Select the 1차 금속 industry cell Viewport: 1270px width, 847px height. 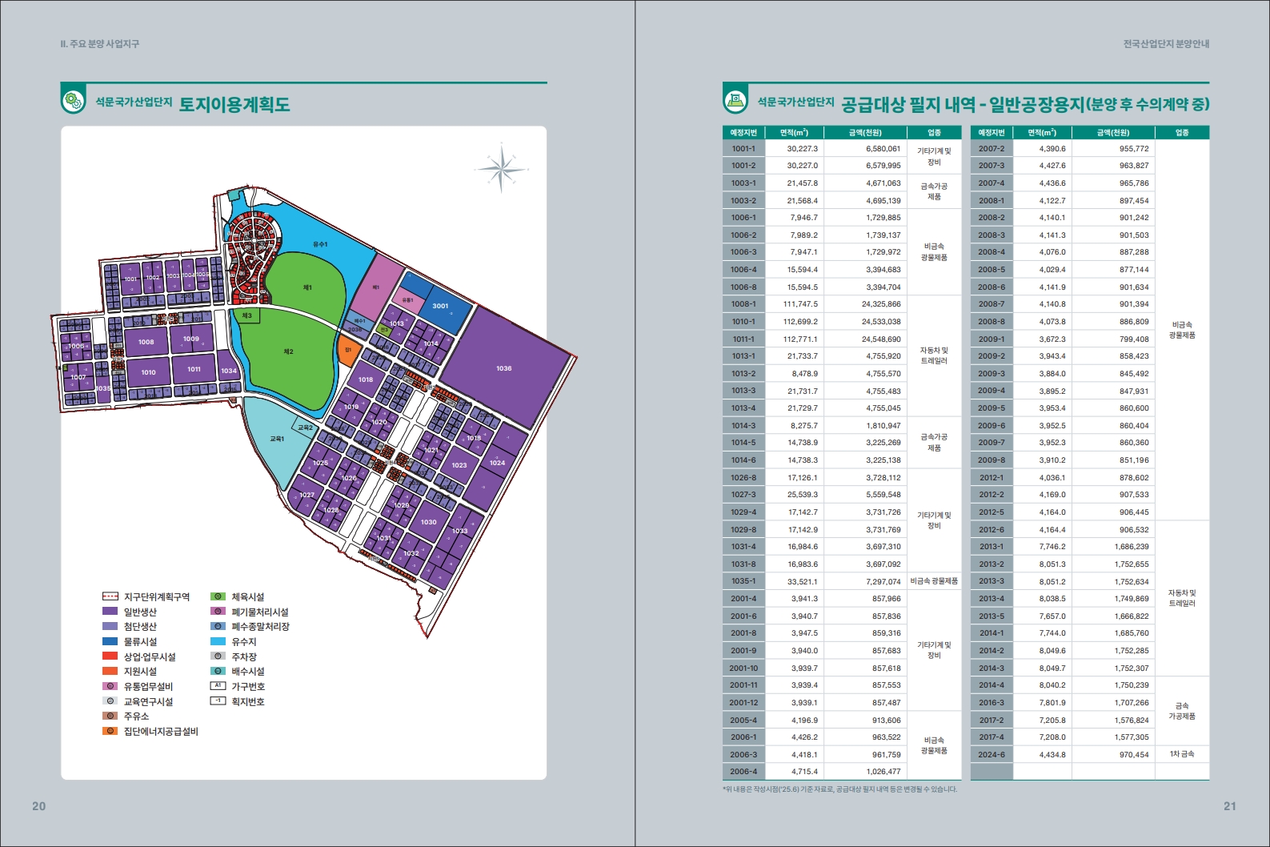(x=1182, y=754)
